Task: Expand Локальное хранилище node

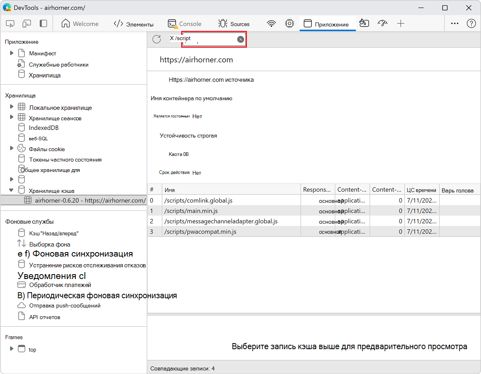Action: click(11, 107)
